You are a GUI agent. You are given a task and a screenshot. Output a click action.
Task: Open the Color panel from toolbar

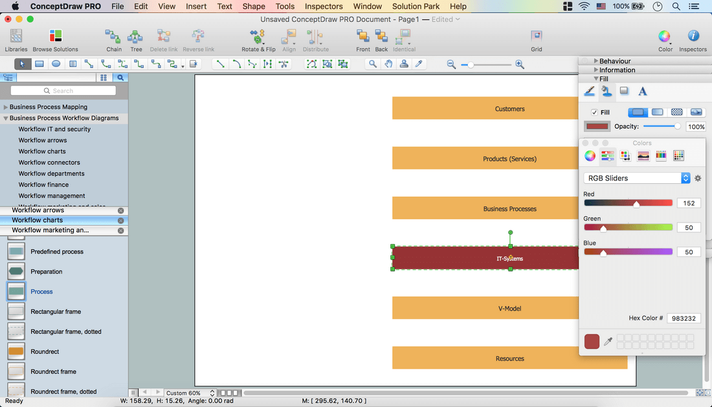tap(665, 40)
